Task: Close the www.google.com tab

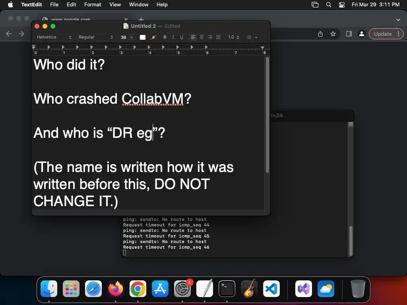Action: [126, 19]
